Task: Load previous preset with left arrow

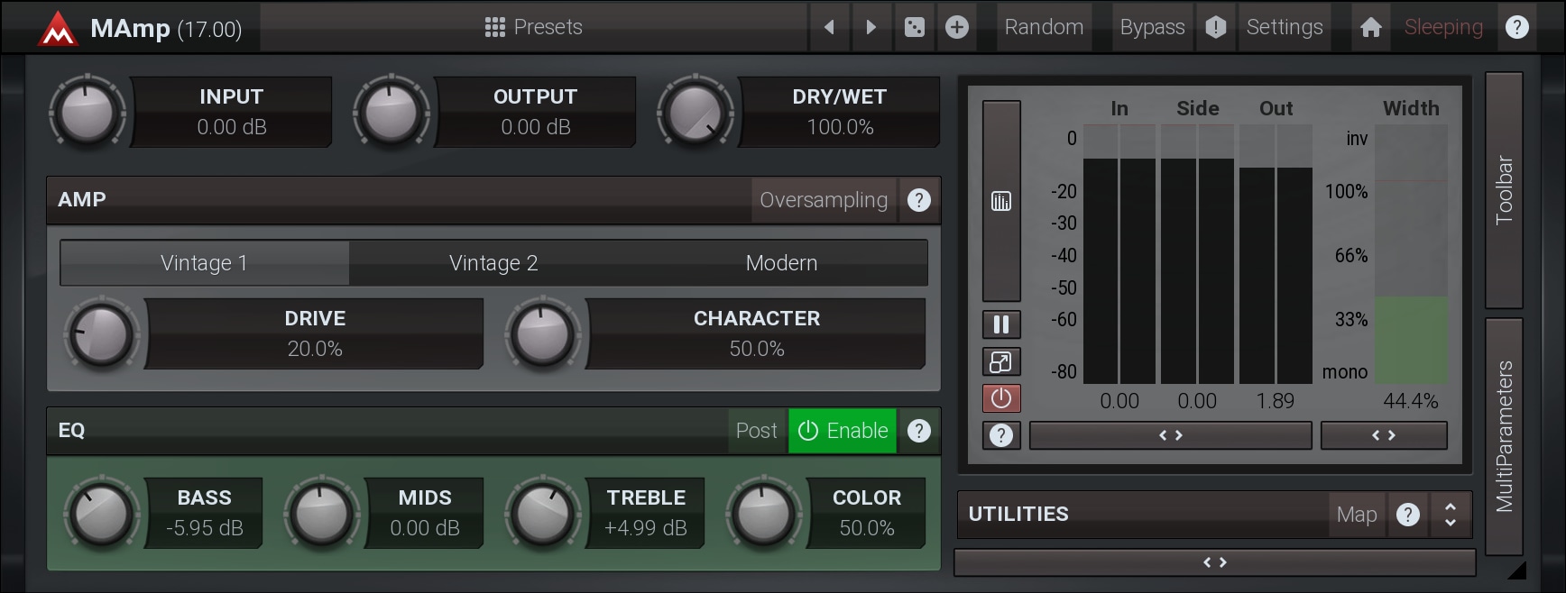Action: tap(829, 27)
